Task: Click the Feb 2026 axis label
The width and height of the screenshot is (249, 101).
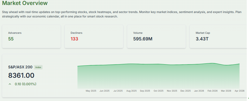Action: point(212,91)
